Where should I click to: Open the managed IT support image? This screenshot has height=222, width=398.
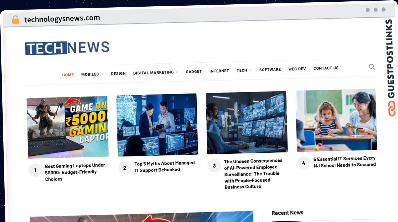click(157, 125)
